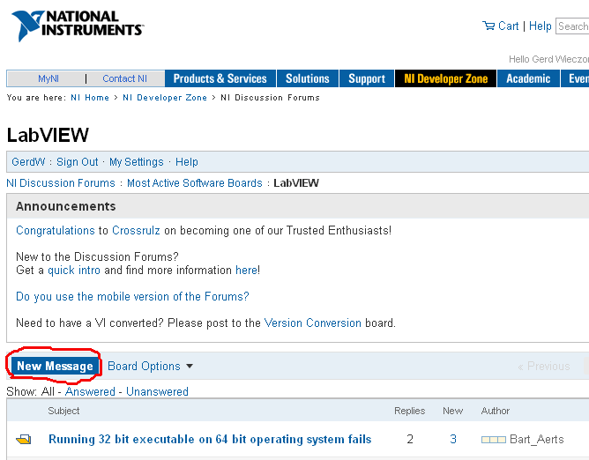
Task: Open Help in the user bar
Action: point(187,162)
